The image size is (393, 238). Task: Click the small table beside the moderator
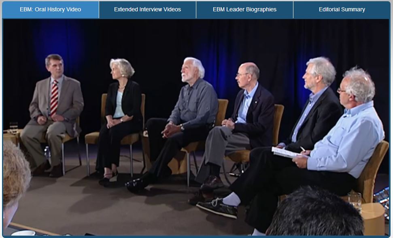tap(11, 137)
